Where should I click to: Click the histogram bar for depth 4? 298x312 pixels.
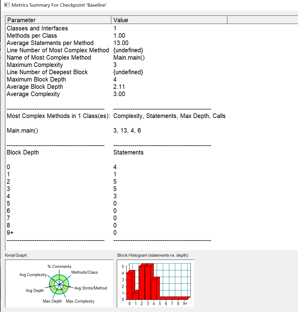pos(154,289)
